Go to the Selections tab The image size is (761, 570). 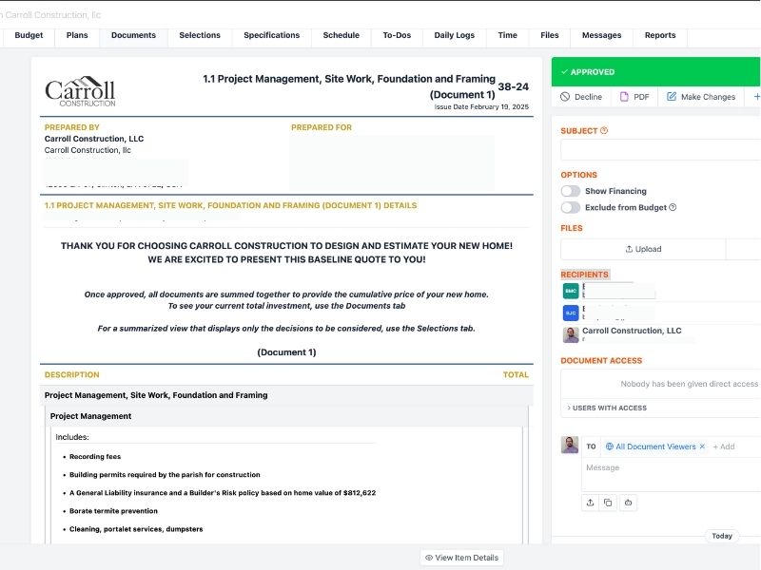pos(200,35)
